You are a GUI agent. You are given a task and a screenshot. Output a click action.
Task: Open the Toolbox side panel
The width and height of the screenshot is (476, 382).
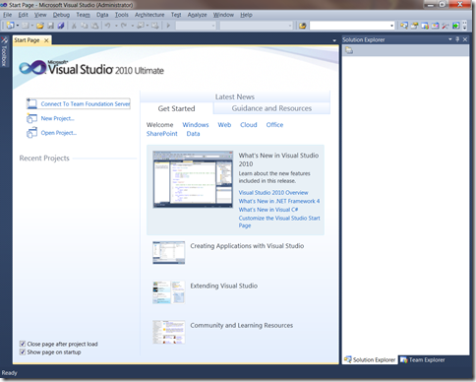click(x=4, y=51)
